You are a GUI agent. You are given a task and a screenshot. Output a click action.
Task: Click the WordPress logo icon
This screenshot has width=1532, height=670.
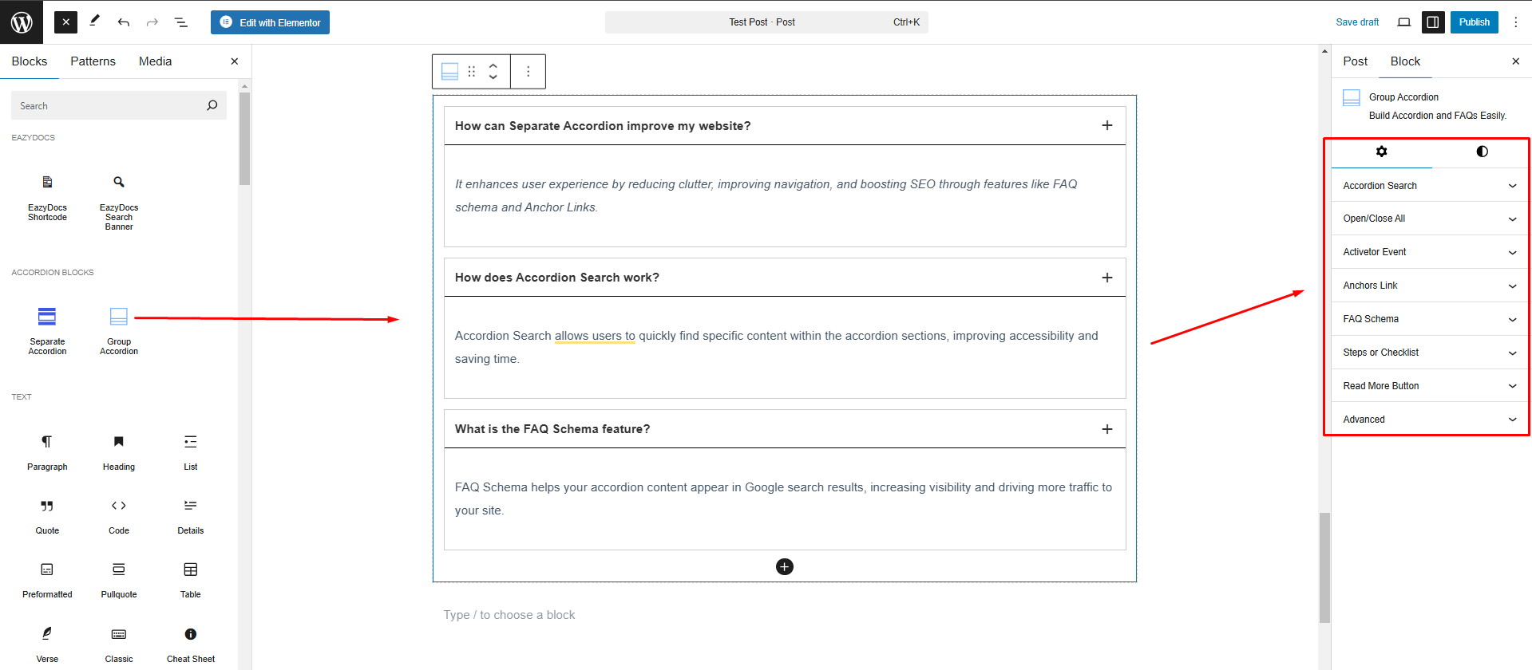point(22,22)
